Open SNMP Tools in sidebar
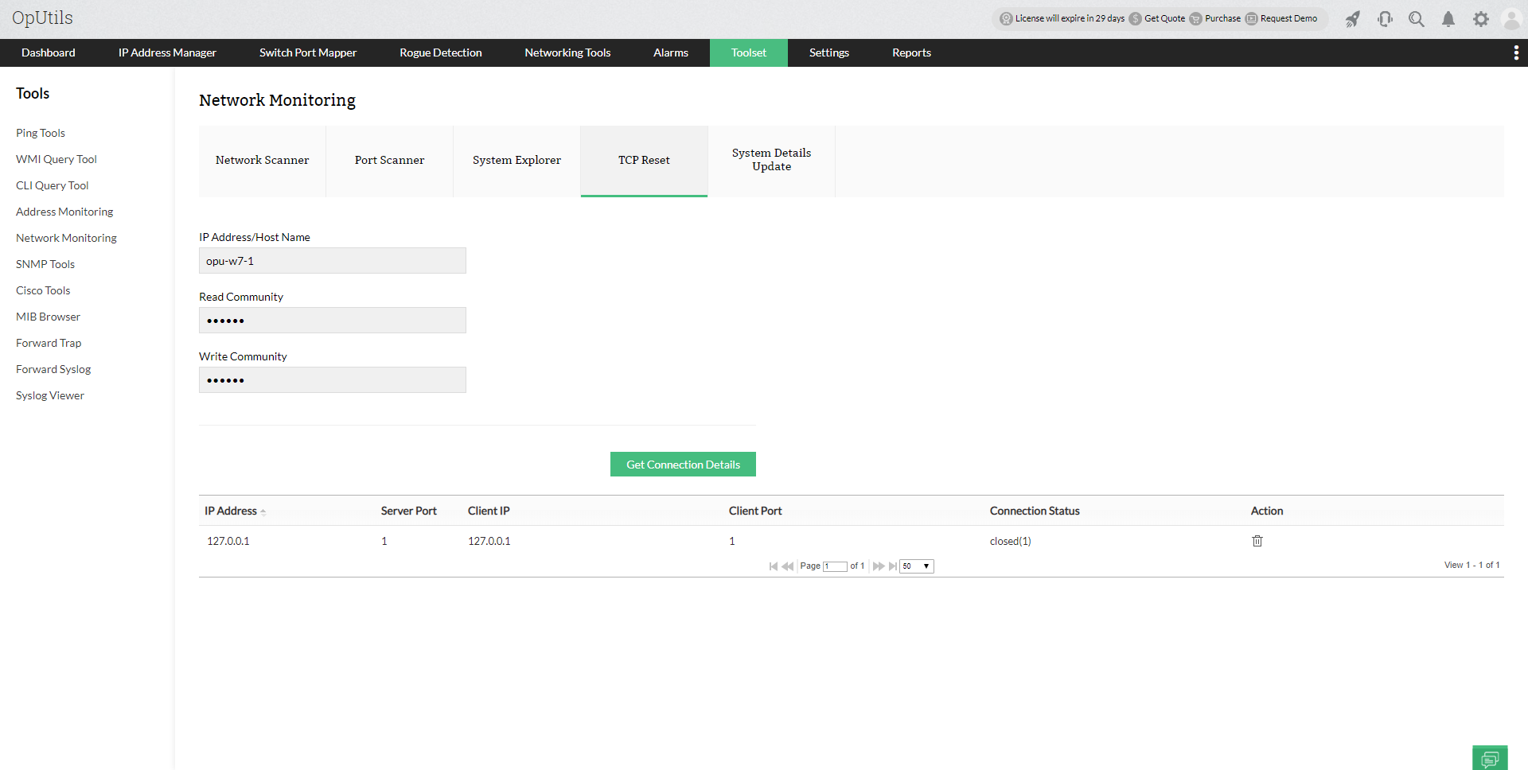Viewport: 1528px width, 770px height. pyautogui.click(x=45, y=264)
